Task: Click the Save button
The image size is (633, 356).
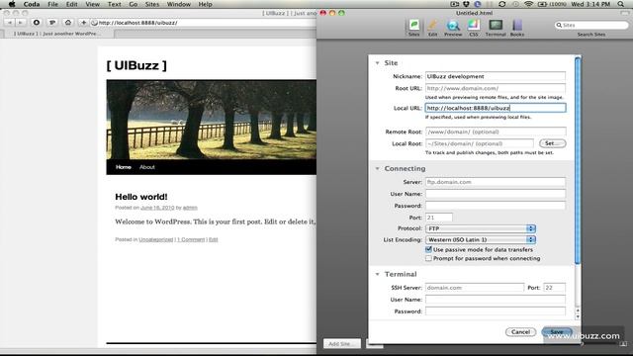Action: 557,332
